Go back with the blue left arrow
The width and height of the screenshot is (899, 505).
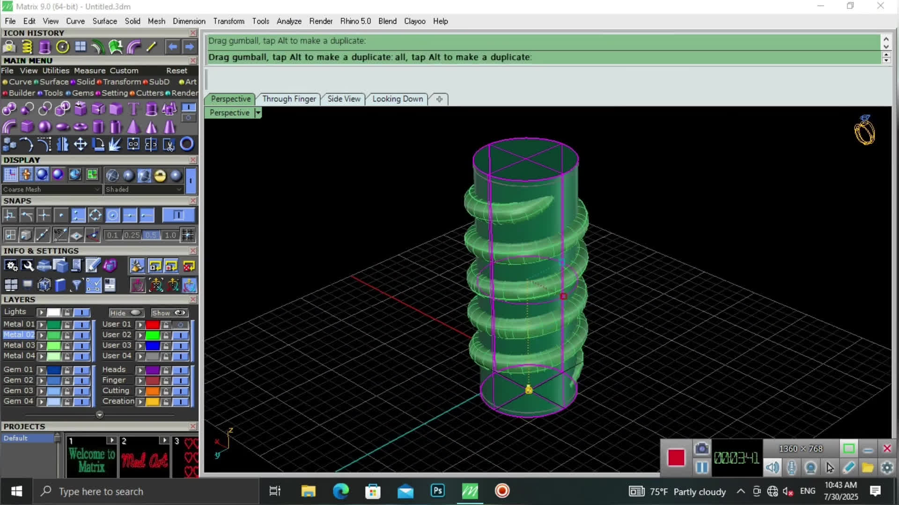coord(173,47)
